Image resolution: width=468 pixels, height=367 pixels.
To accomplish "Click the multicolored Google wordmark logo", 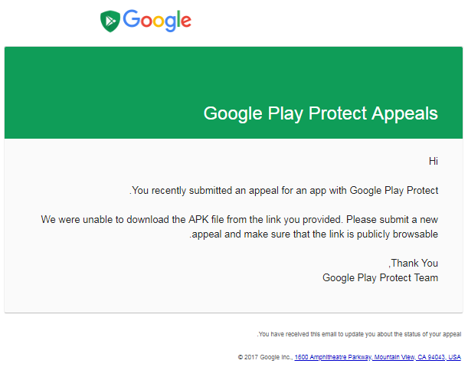I will tap(157, 21).
